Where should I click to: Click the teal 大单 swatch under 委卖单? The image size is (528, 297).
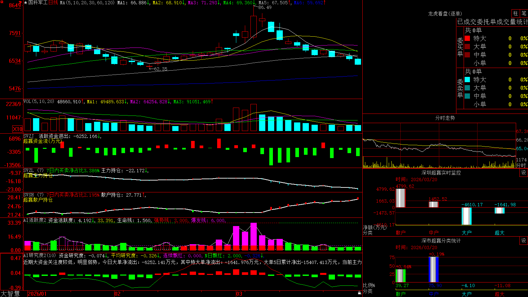(x=467, y=88)
